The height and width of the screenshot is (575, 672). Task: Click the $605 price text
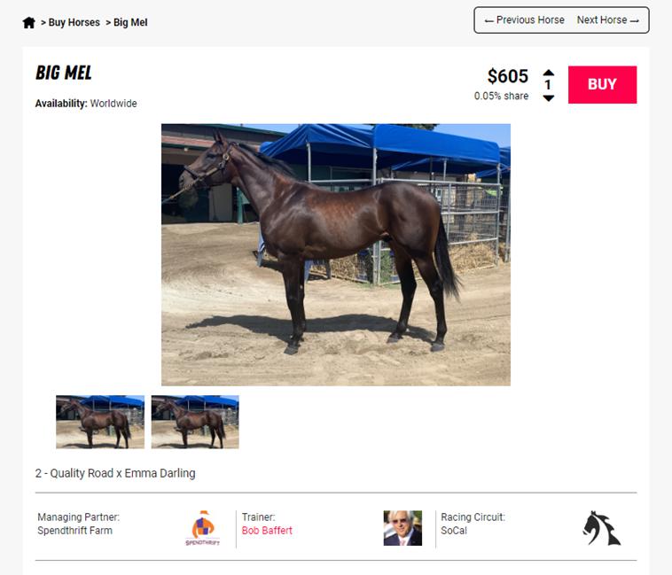click(507, 76)
